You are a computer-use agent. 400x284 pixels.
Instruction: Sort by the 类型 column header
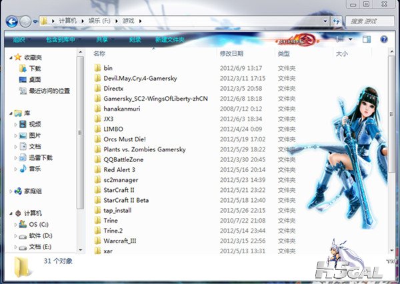(x=284, y=53)
